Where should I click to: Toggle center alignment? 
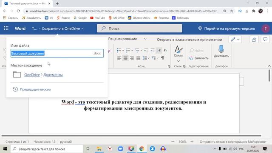coord(125,58)
